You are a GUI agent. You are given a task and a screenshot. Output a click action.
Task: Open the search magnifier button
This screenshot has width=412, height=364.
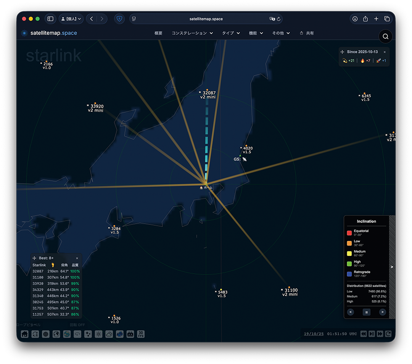(385, 37)
